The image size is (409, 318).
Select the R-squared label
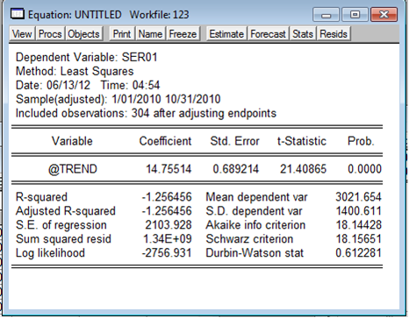(x=41, y=197)
